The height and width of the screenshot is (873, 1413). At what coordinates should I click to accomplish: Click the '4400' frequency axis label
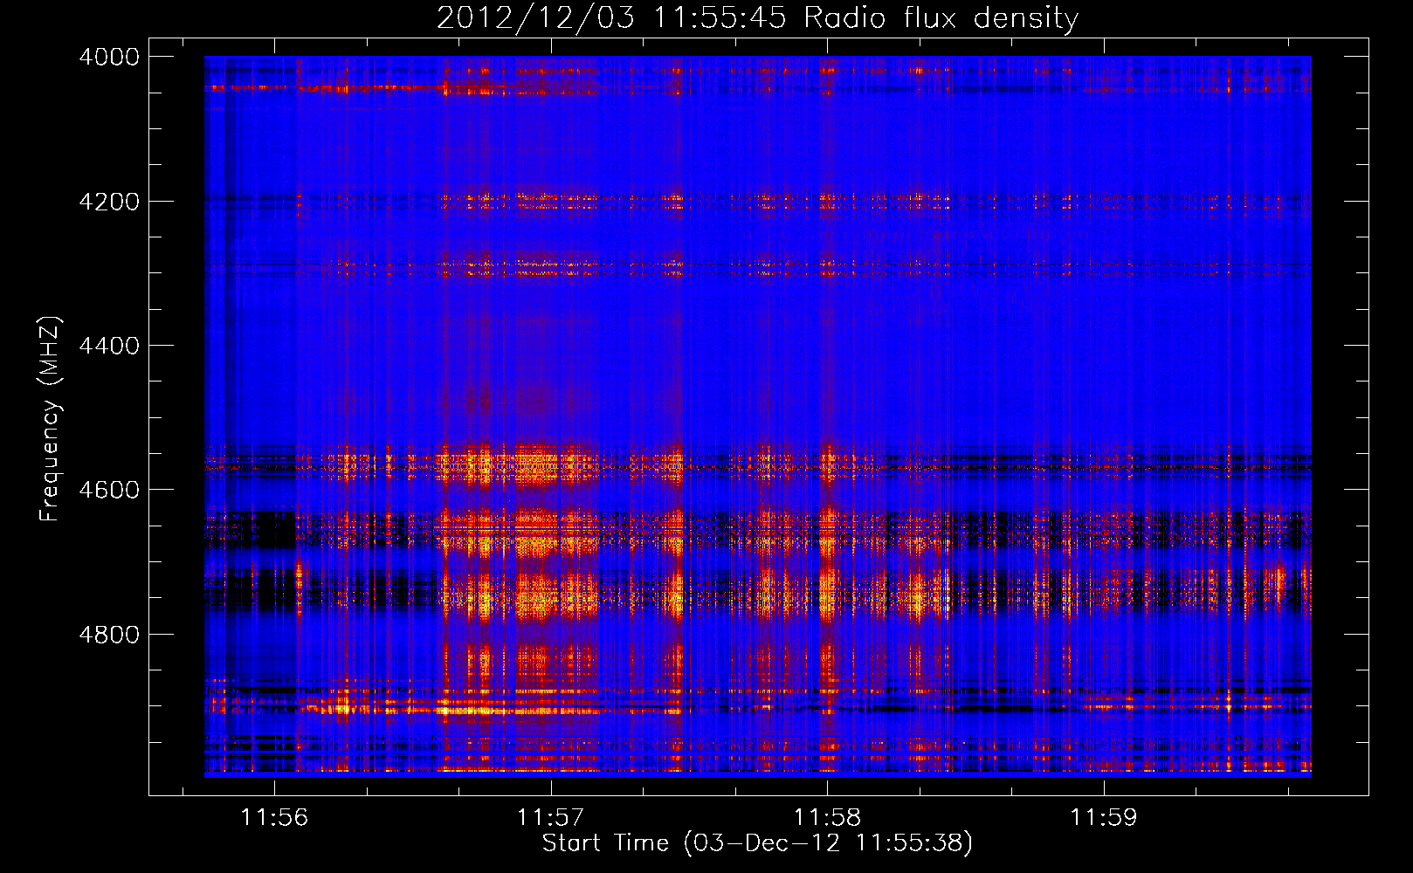(x=109, y=346)
